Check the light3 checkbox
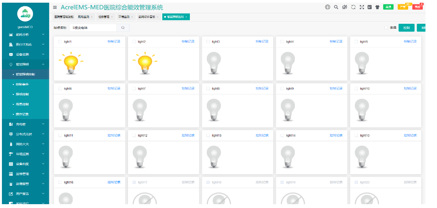Image resolution: width=437 pixels, height=208 pixels. 208,41
